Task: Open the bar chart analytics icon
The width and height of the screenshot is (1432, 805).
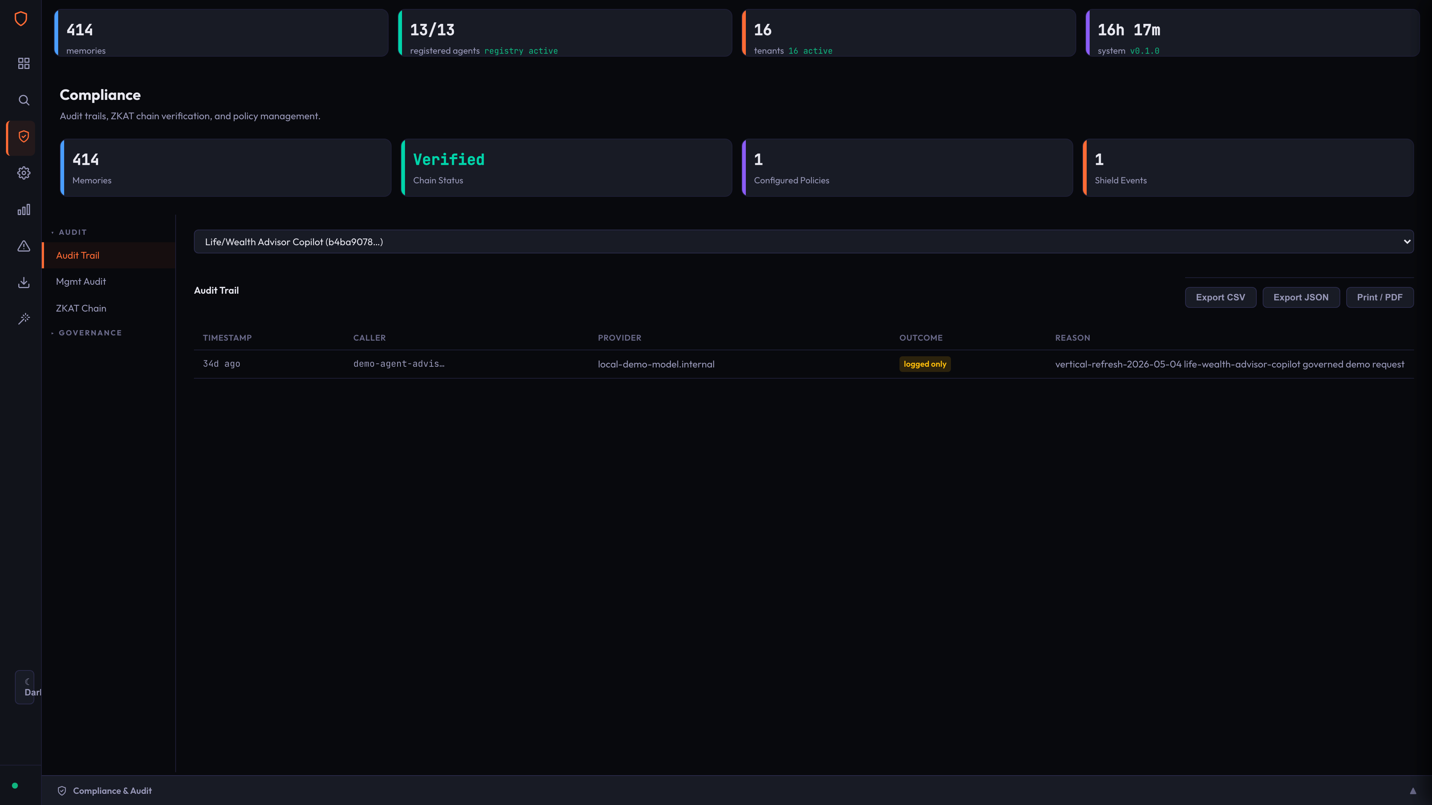Action: 23,209
